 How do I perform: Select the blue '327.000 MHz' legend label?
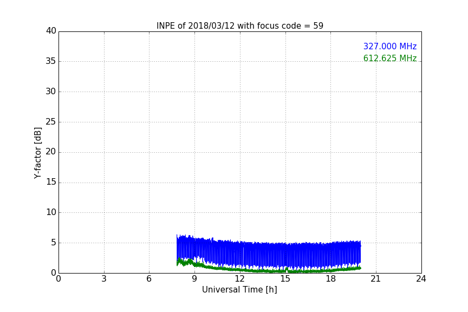(390, 46)
